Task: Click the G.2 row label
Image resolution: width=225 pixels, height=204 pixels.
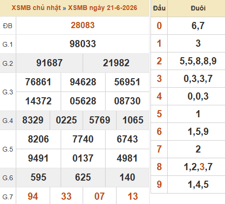Action: click(8, 63)
